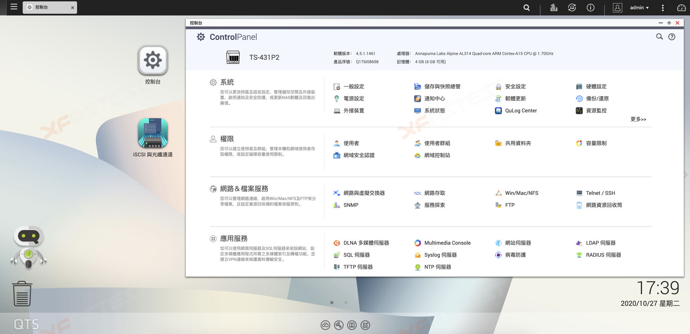
Task: Click the search icon in top bar
Action: (526, 8)
